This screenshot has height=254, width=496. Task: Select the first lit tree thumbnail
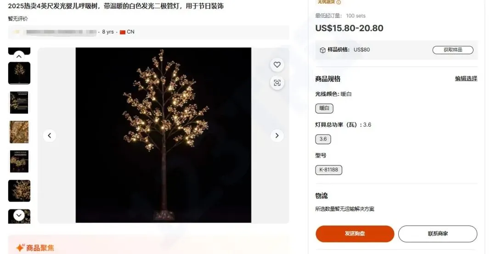pos(19,73)
